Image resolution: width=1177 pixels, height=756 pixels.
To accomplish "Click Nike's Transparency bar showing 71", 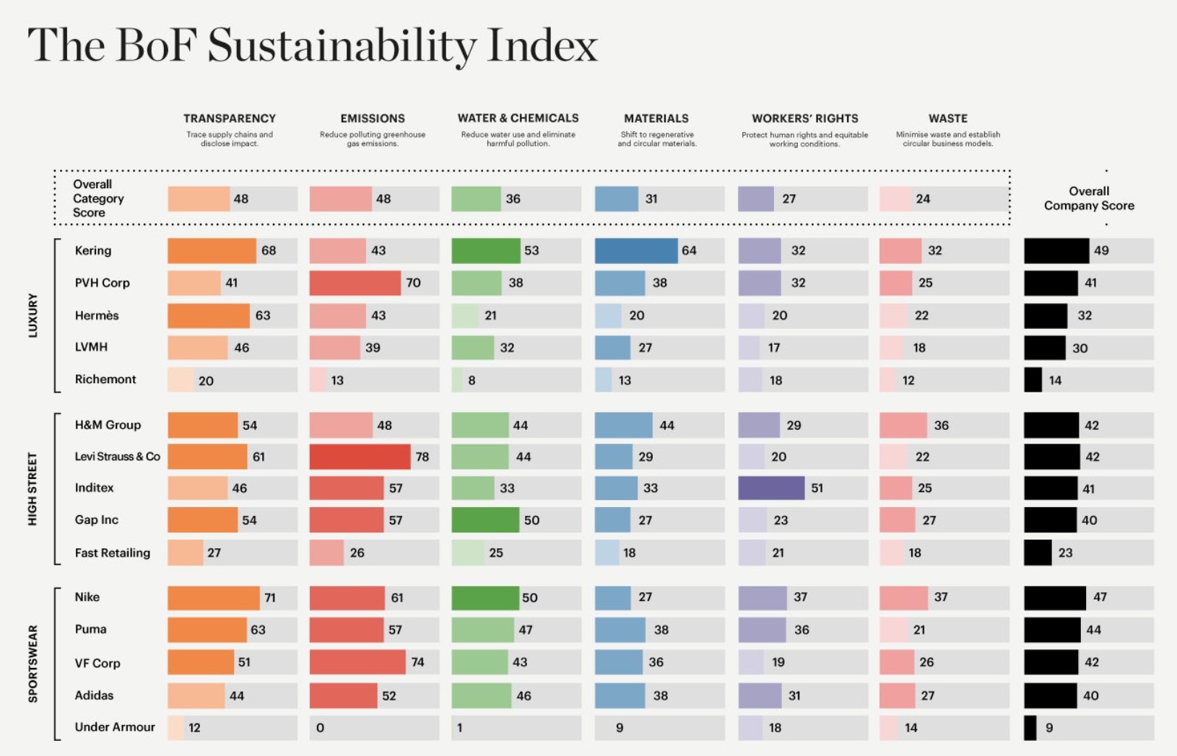I will [x=213, y=597].
